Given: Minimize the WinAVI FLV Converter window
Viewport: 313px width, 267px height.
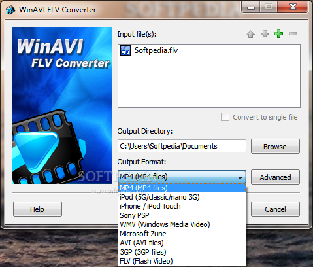Looking at the screenshot, I should pos(251,7).
